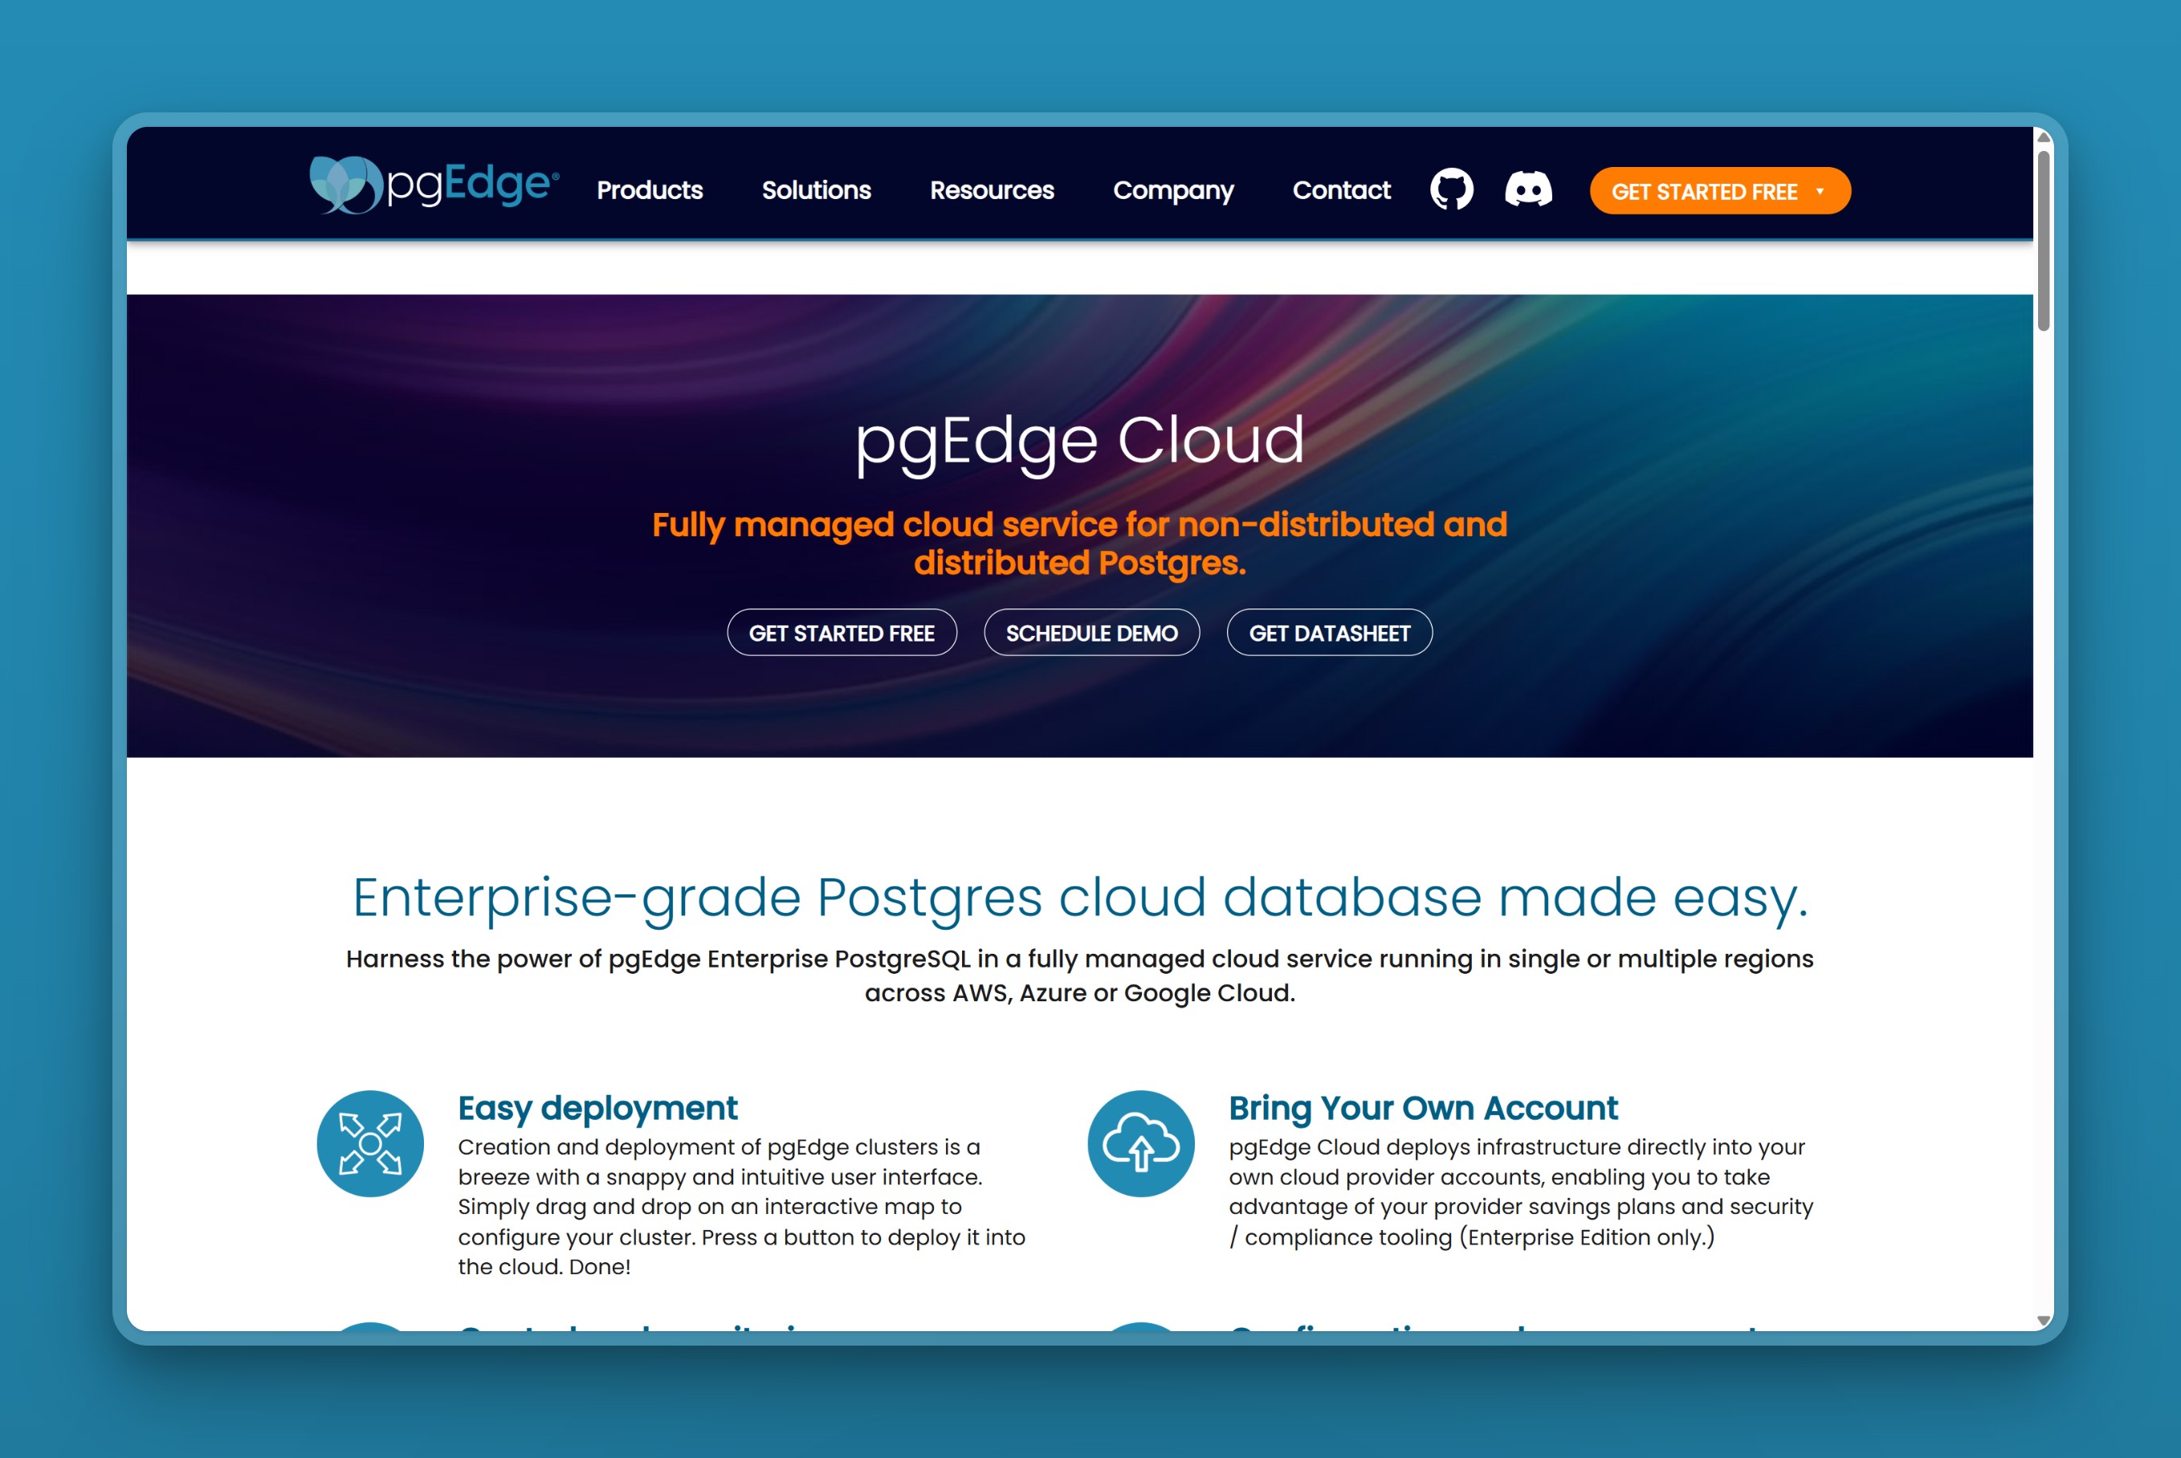Screen dimensions: 2181x1458
Task: Click the paragraph starting 'Harness the power of pgEdge'
Action: 1080,975
